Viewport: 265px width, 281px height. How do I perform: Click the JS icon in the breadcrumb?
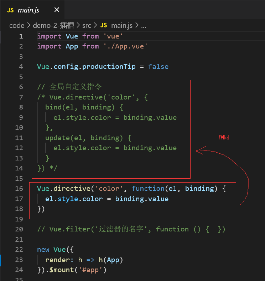[104, 25]
